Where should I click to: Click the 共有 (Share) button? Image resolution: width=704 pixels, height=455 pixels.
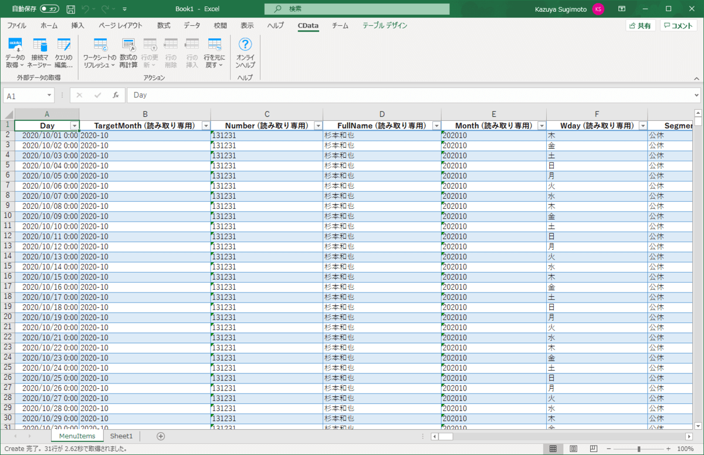tap(640, 26)
